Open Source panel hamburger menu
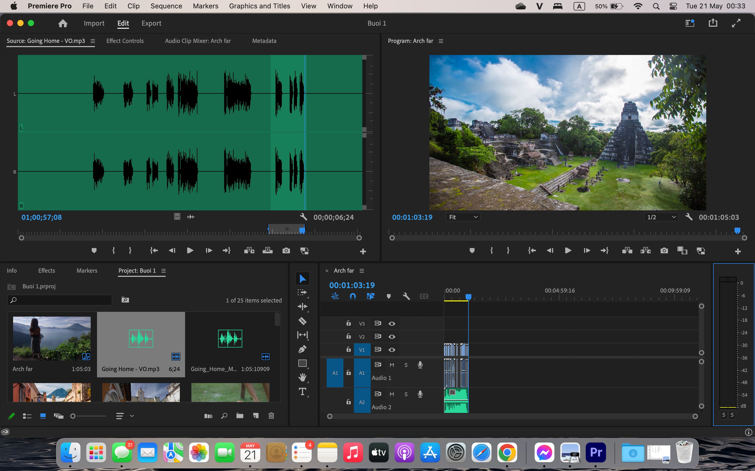 [93, 41]
